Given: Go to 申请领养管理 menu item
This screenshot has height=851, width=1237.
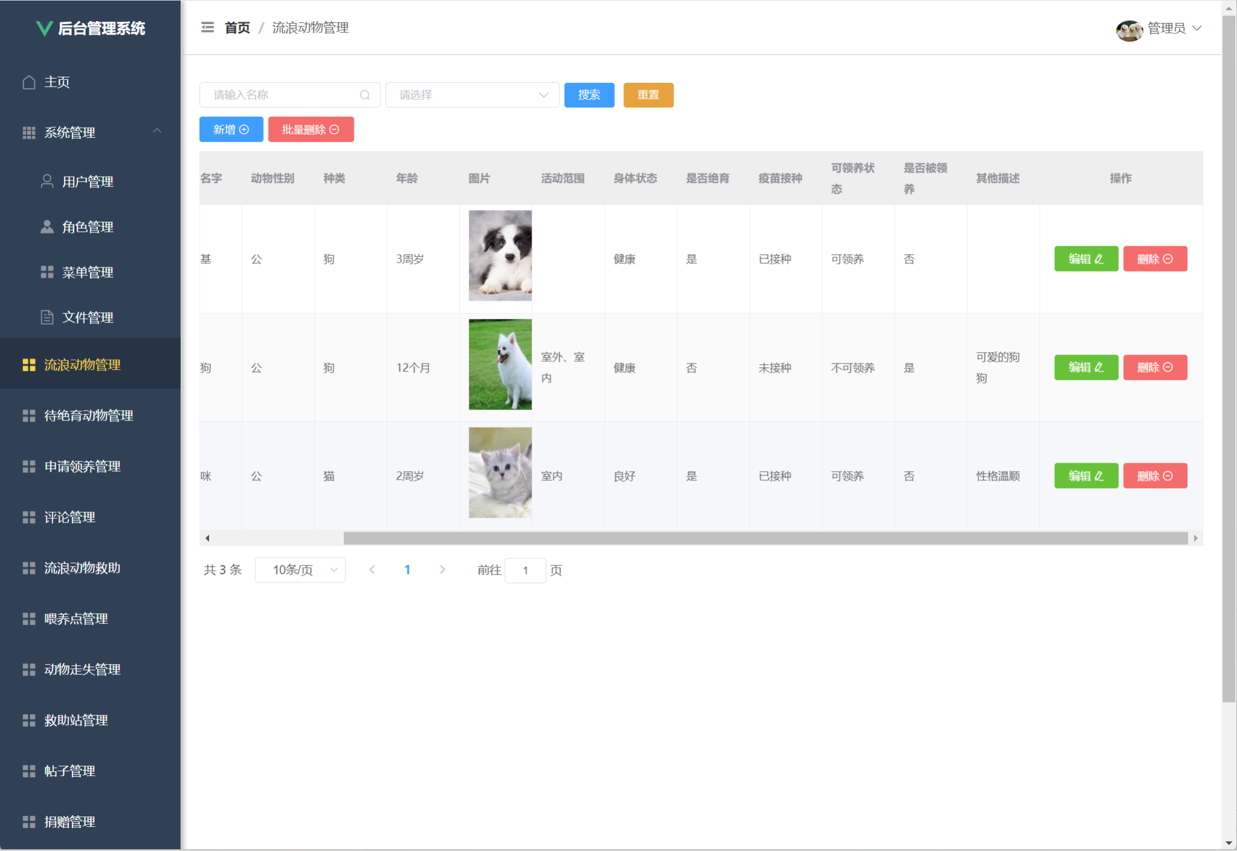Looking at the screenshot, I should click(82, 466).
